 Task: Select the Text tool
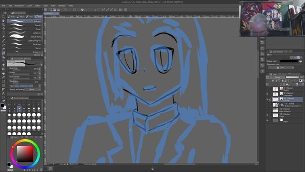pos(3,94)
